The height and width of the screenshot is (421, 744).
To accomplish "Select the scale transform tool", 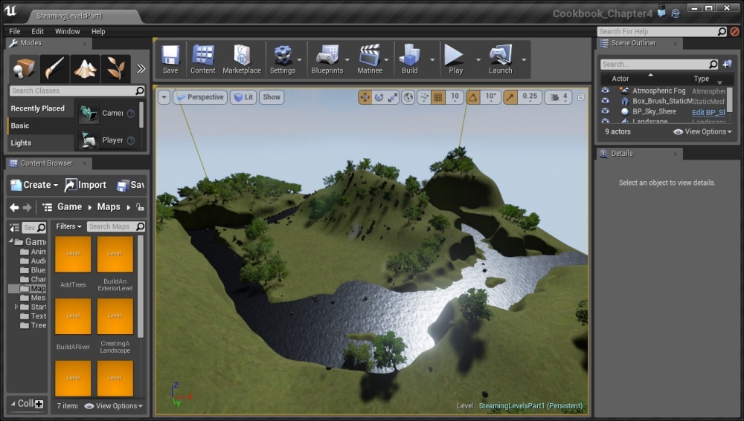I will pyautogui.click(x=392, y=97).
